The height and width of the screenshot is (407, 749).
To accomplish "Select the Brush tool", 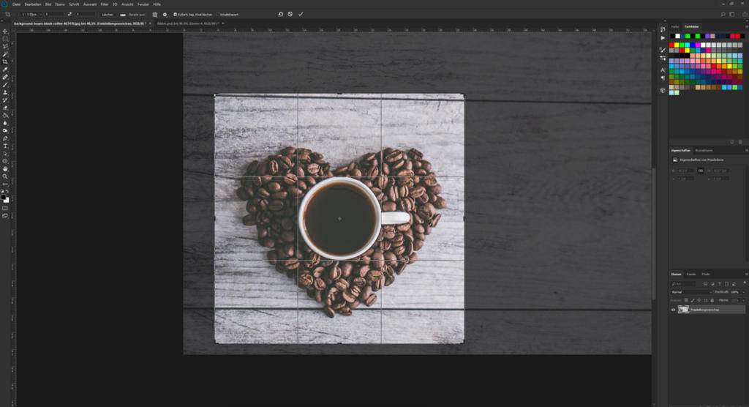I will coord(5,85).
